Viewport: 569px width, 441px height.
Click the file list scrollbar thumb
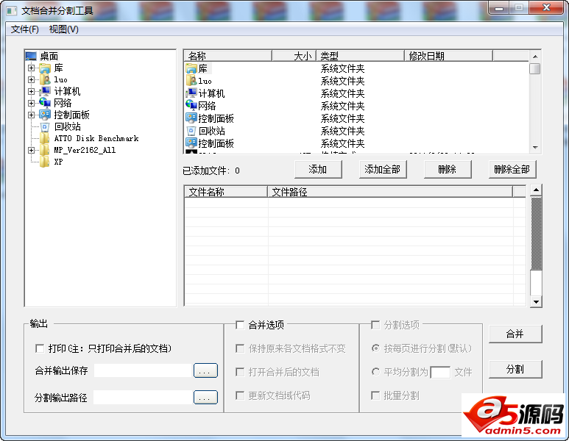tap(534, 69)
